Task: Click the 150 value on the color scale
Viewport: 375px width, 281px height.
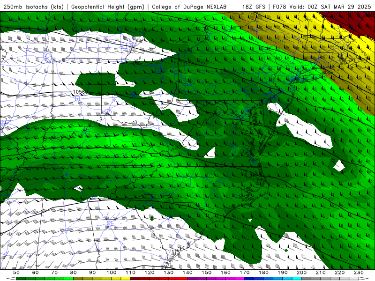Action: point(207,273)
